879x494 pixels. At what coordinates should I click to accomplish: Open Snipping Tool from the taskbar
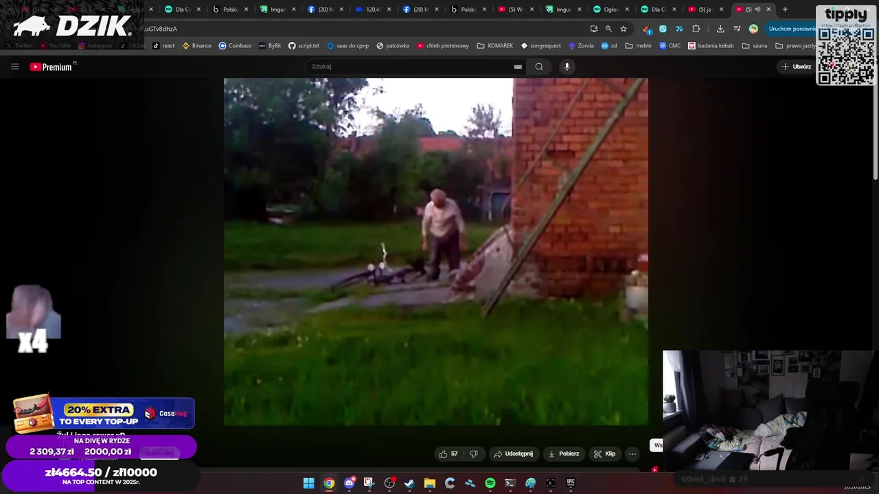[x=369, y=483]
